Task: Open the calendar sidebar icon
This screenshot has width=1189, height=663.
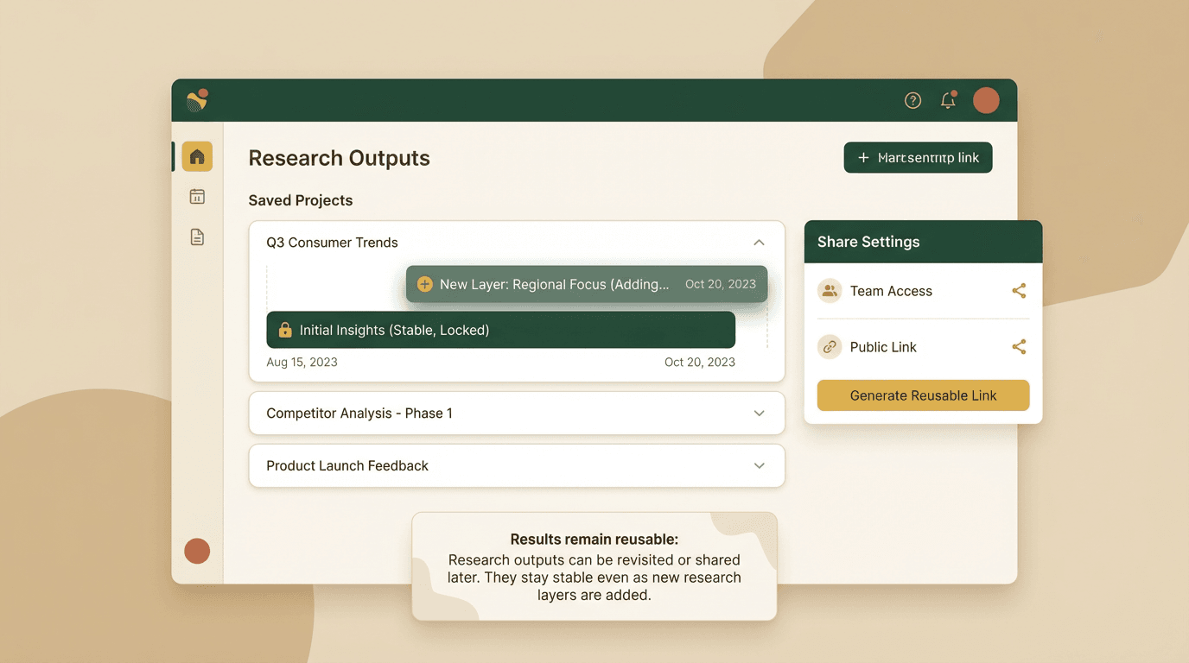Action: tap(197, 197)
